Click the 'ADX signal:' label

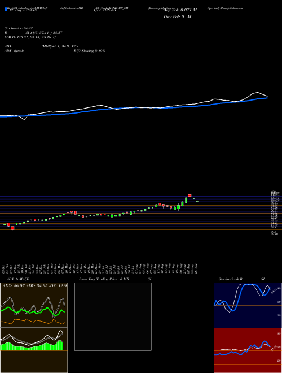[14, 51]
